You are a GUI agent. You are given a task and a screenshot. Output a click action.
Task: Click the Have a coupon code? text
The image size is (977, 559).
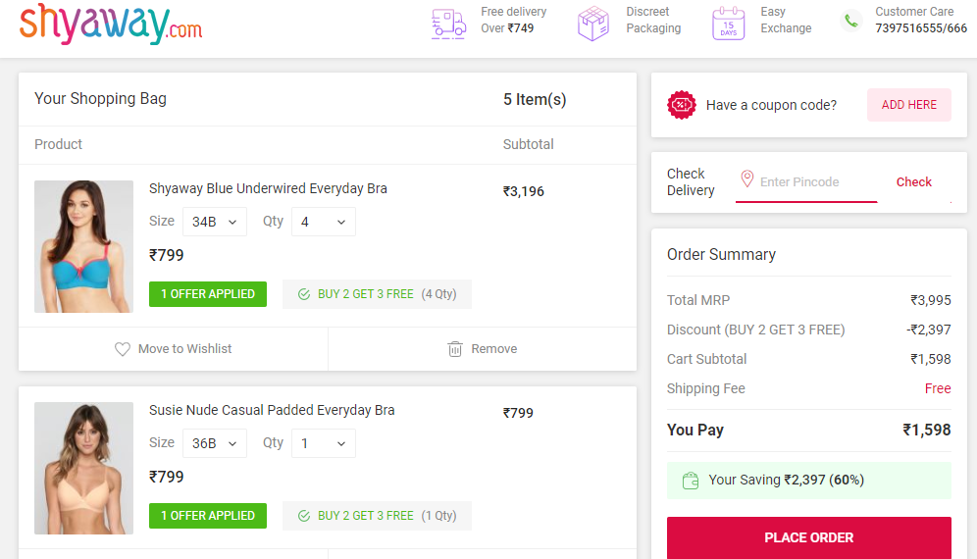(771, 105)
